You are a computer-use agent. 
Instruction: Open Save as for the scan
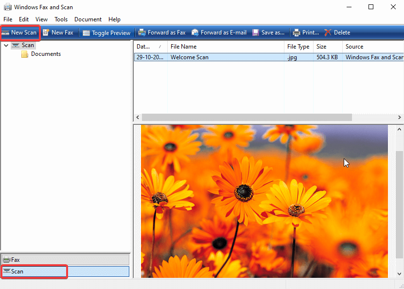pos(268,33)
